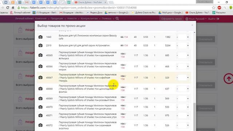Click the site search magnifier icon
The width and height of the screenshot is (233, 131).
pos(117,19)
